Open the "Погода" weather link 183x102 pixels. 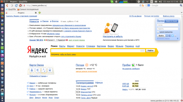click(80, 65)
